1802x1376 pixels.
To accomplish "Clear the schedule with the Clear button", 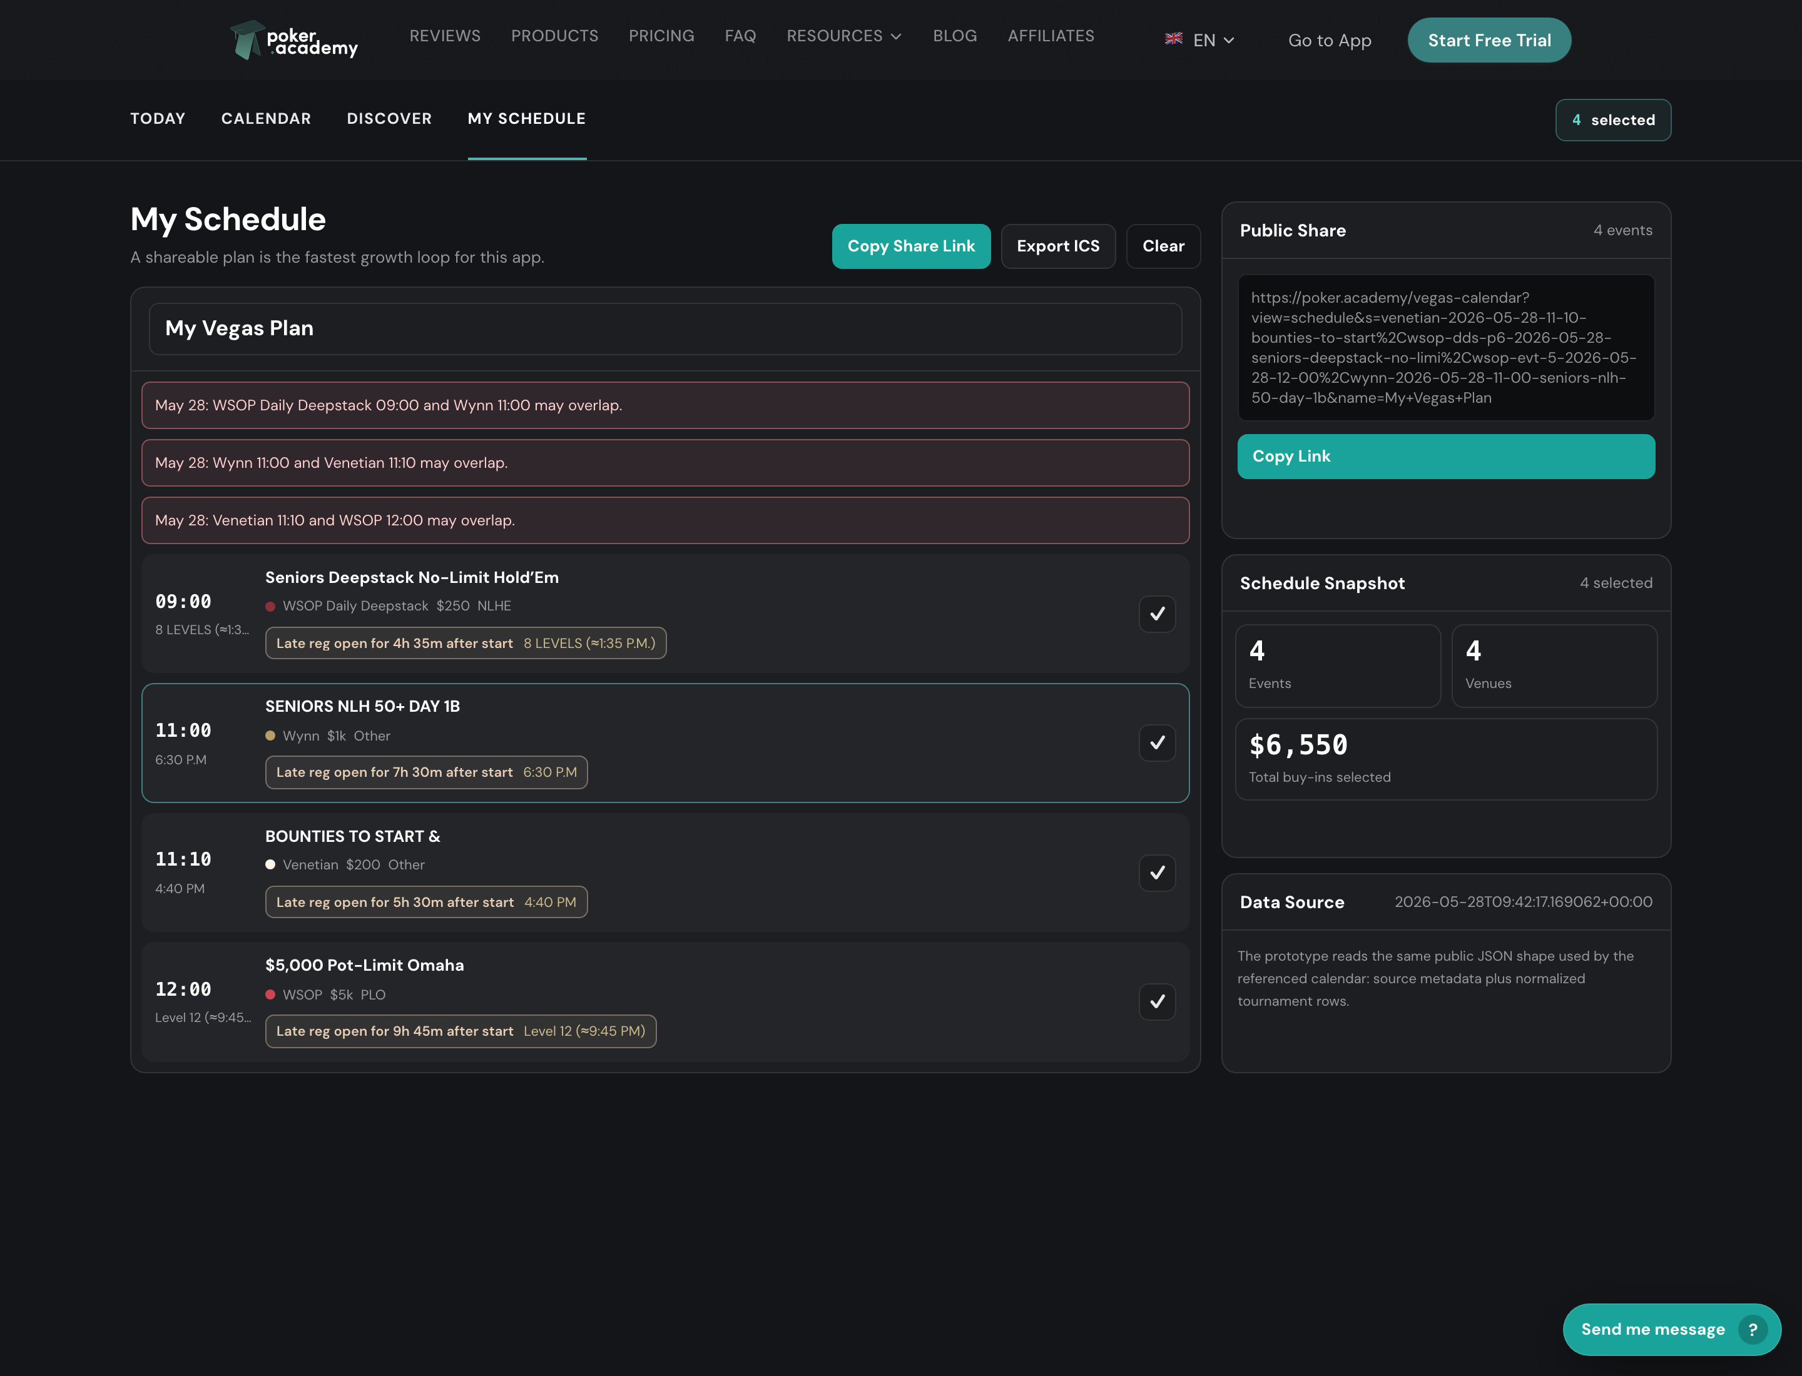I will (1163, 246).
